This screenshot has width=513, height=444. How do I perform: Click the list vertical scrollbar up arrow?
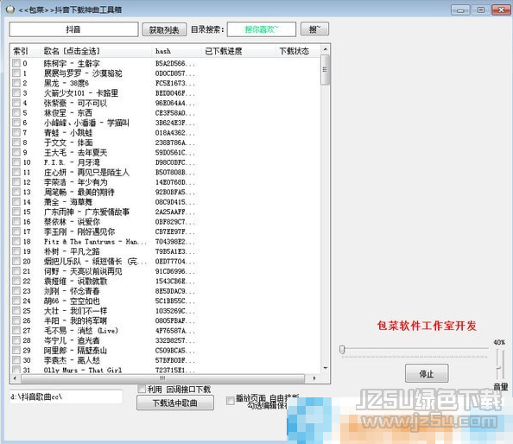click(x=326, y=49)
